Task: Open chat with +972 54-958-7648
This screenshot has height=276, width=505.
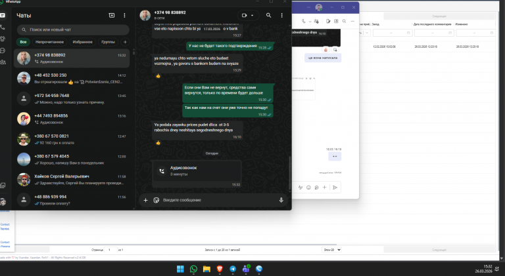Action: tap(72, 99)
